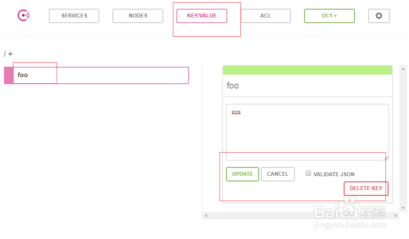
Task: Select the Key/Value tab
Action: click(202, 16)
